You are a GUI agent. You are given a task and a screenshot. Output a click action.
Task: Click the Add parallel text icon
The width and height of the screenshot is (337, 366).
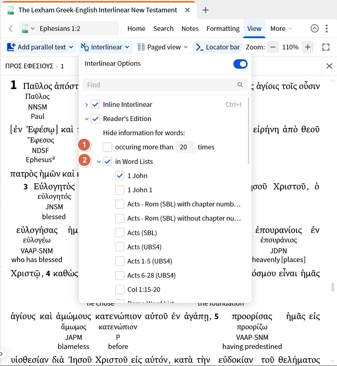click(x=11, y=47)
